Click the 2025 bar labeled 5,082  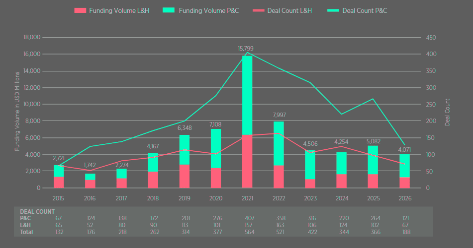coord(373,167)
